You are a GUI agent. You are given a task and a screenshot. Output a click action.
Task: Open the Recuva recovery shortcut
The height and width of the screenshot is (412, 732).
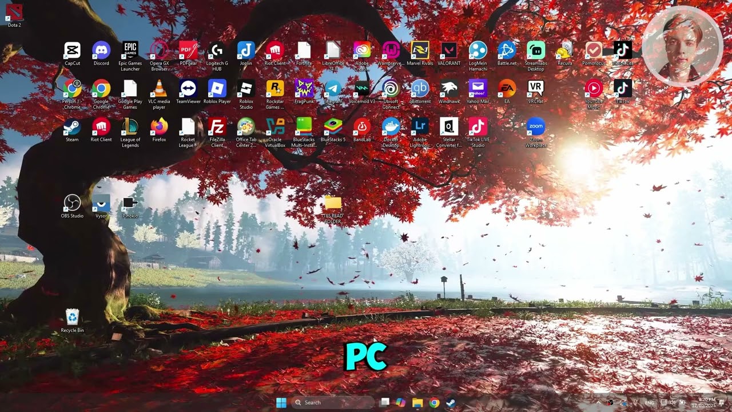[x=564, y=54]
